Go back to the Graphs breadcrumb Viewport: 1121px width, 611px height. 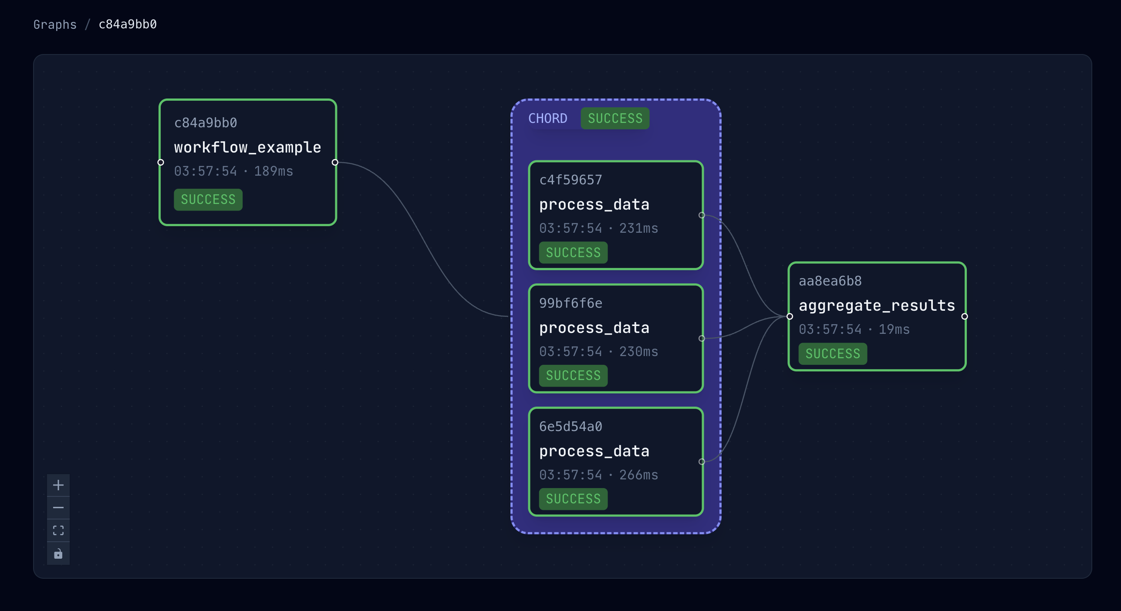(x=55, y=24)
